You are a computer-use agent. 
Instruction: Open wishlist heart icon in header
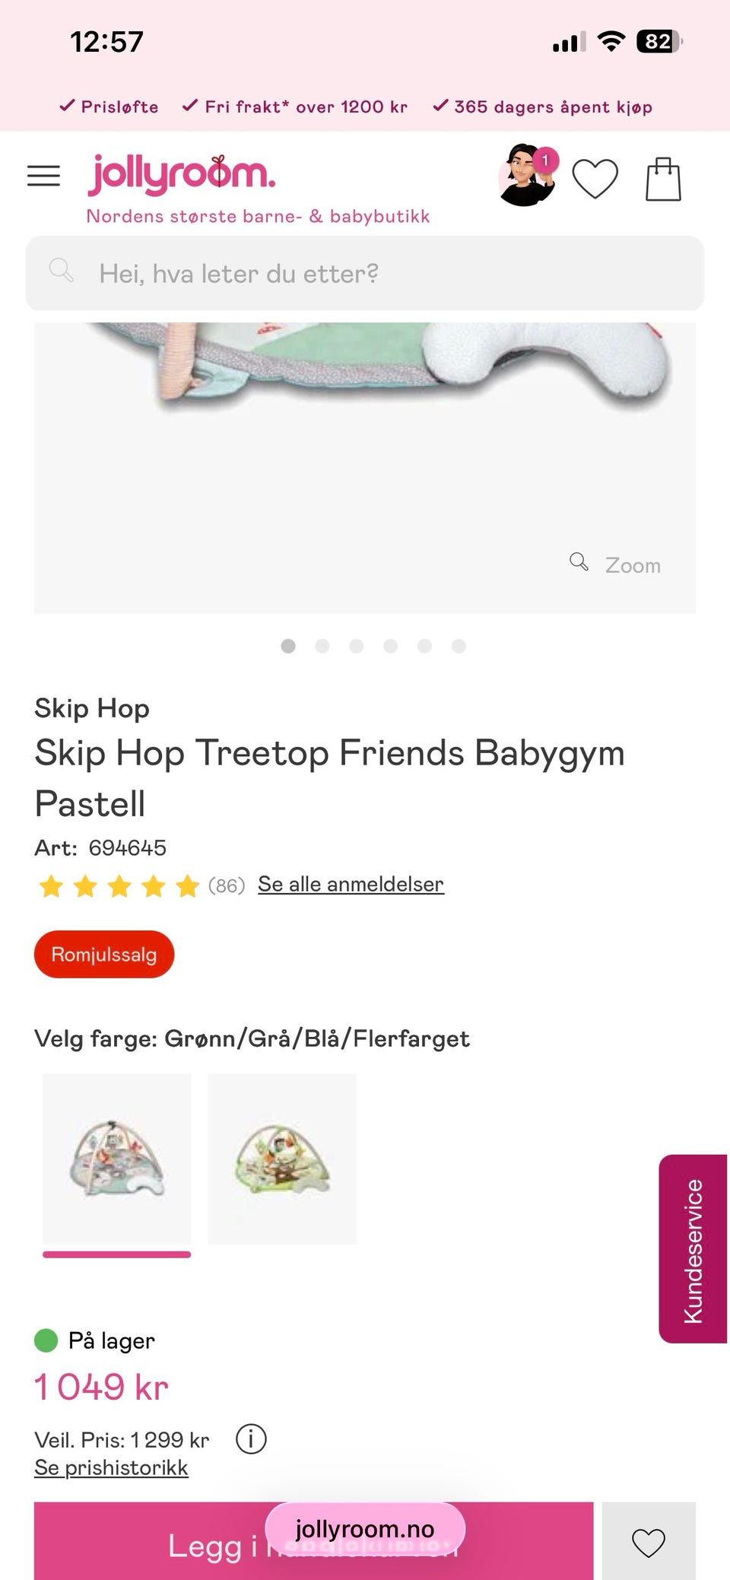pyautogui.click(x=595, y=179)
